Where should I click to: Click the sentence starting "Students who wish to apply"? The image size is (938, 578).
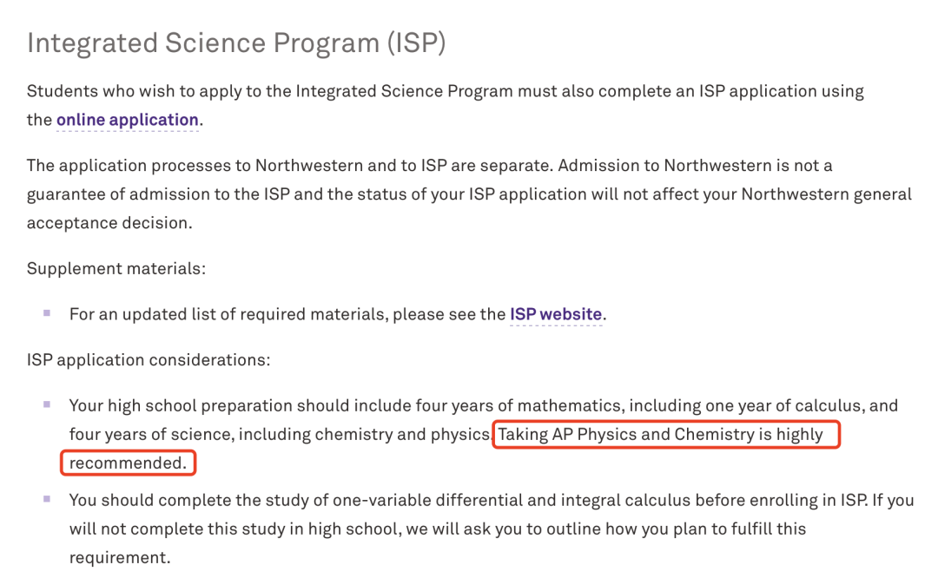coord(445,91)
